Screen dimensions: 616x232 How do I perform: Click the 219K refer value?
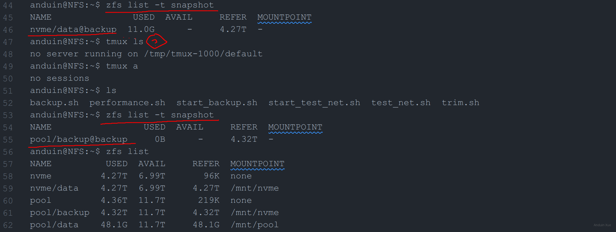click(x=209, y=200)
